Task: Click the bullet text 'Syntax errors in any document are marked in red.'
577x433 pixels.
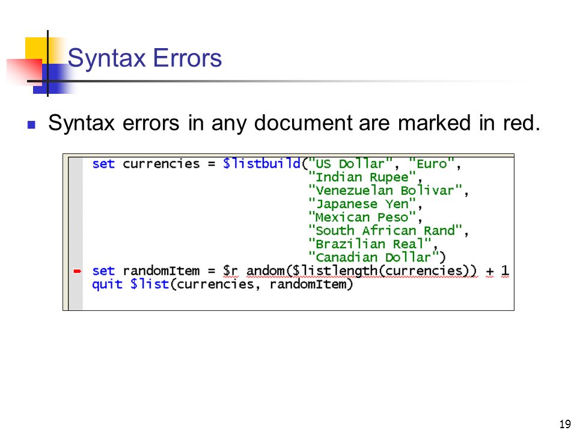Action: point(294,122)
